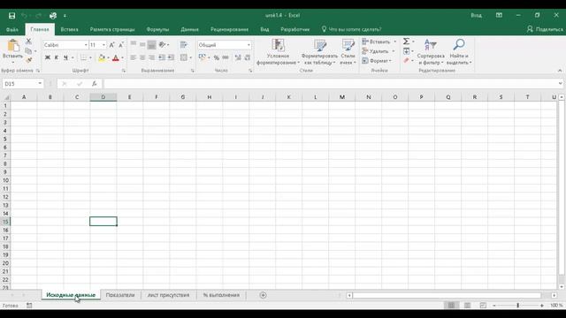Apply percent style to cells

216,57
